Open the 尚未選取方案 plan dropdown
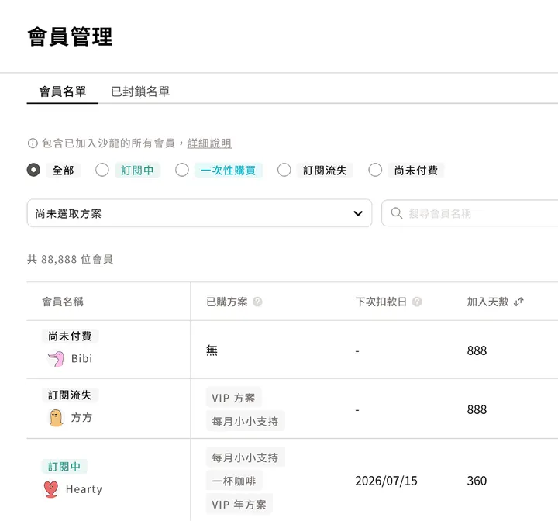 coord(199,213)
